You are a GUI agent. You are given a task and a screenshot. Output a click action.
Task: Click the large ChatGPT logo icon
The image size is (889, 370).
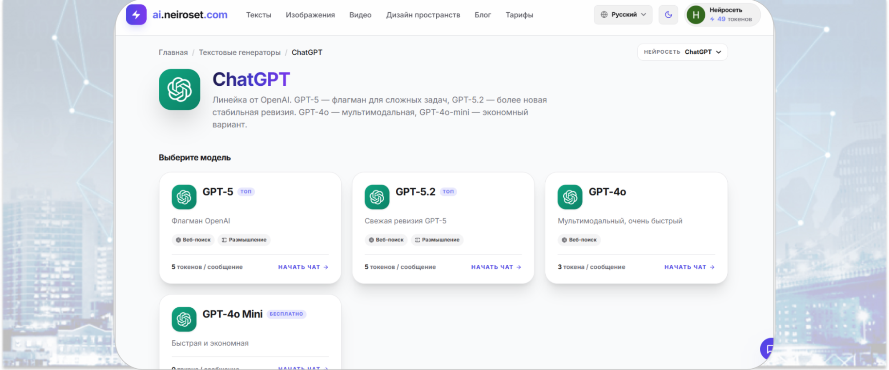pyautogui.click(x=180, y=89)
